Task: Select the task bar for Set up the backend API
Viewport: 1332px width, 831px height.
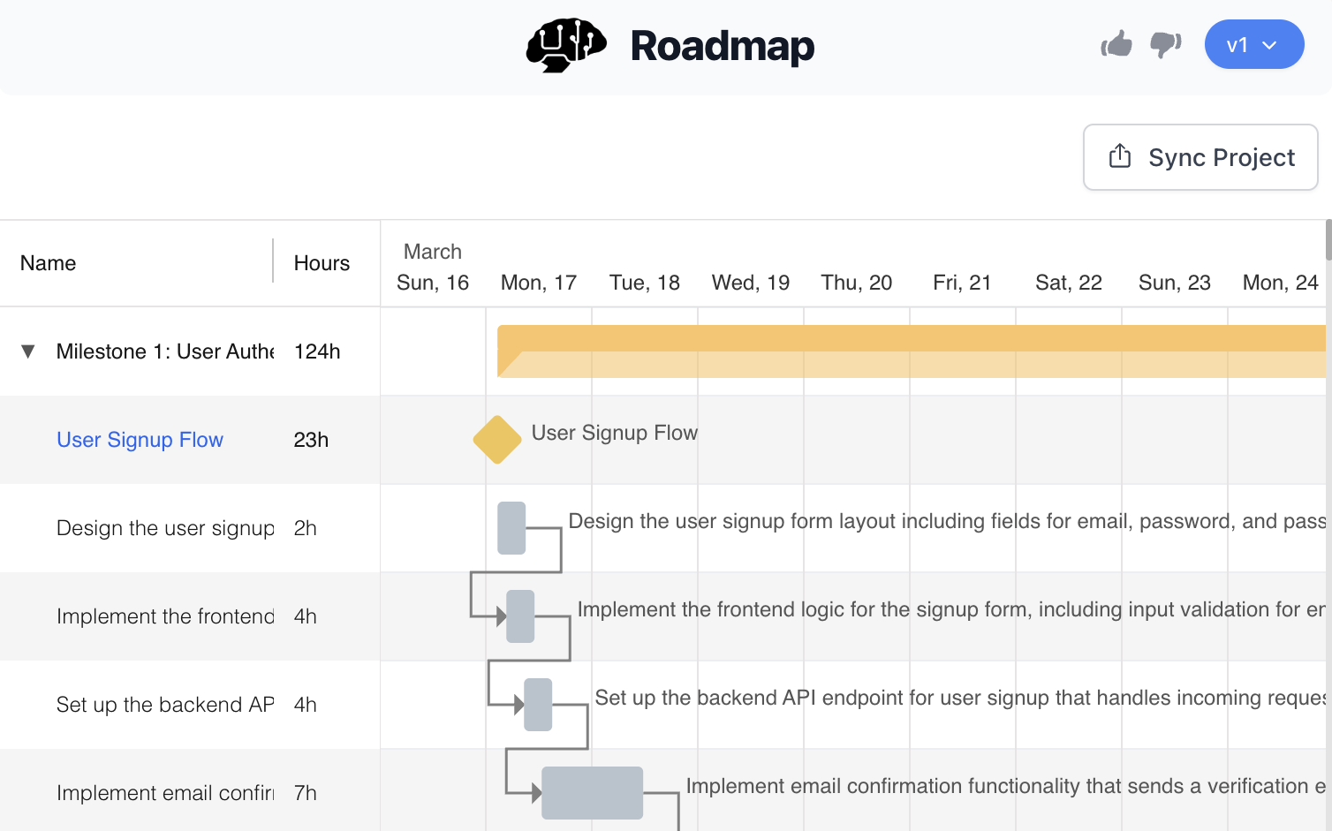Action: tap(539, 705)
